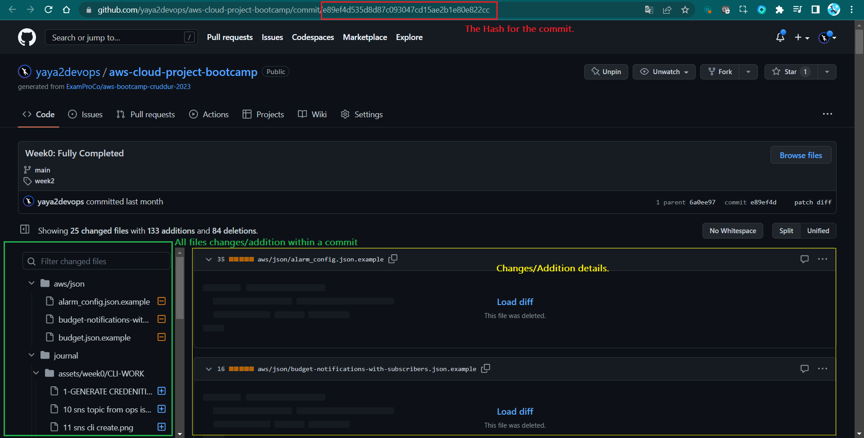
Task: Load diff for alarm_config.json.example
Action: click(515, 302)
